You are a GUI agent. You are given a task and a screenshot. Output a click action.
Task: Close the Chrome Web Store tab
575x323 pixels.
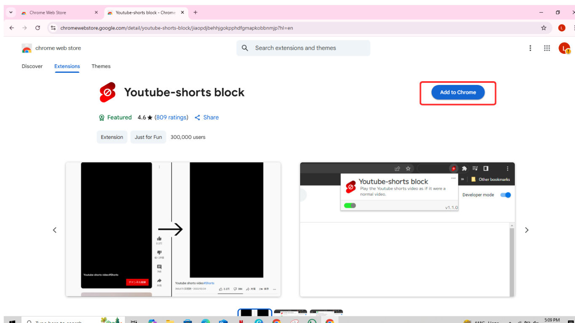point(96,13)
